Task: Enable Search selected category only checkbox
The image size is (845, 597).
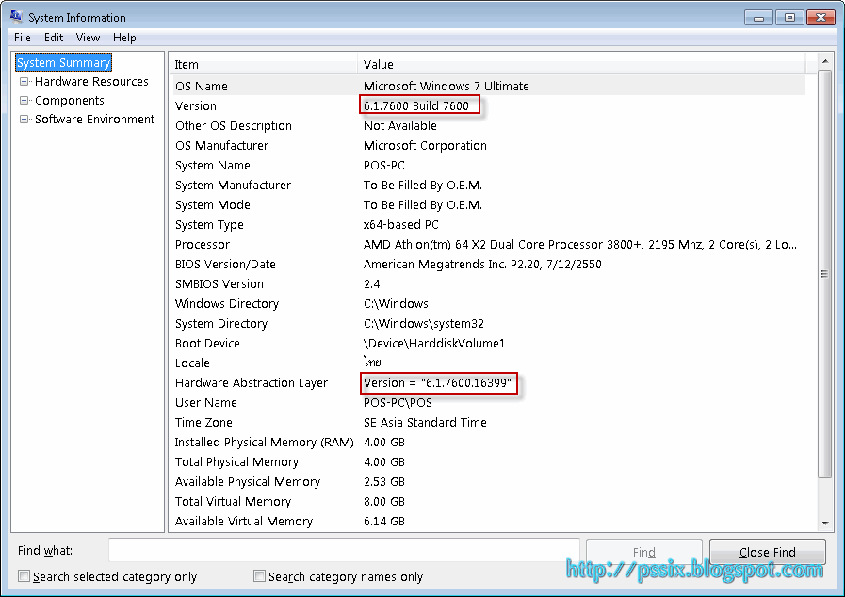Action: click(x=24, y=576)
